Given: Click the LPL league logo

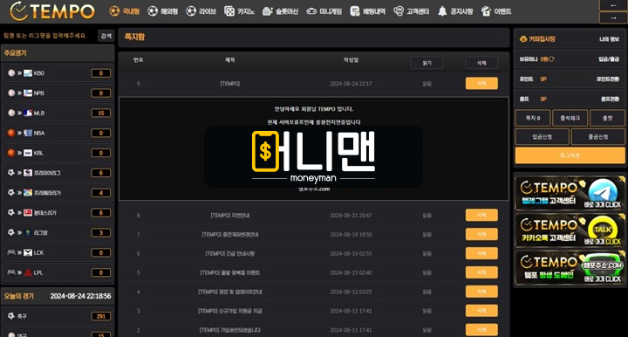Looking at the screenshot, I should tap(28, 272).
